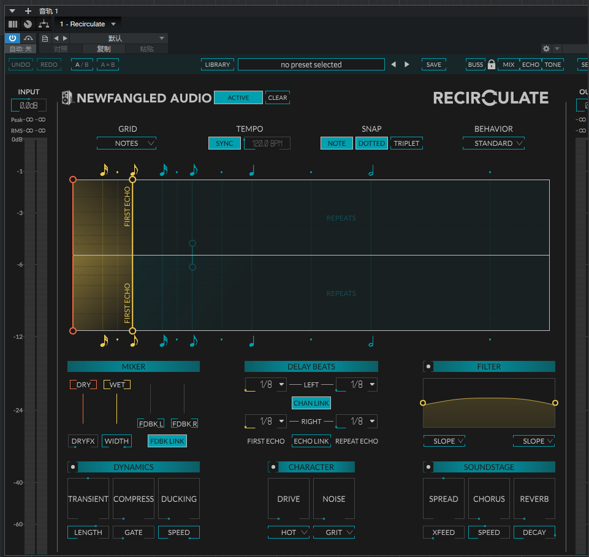Open the preset file document icon
589x557 pixels.
[45, 39]
